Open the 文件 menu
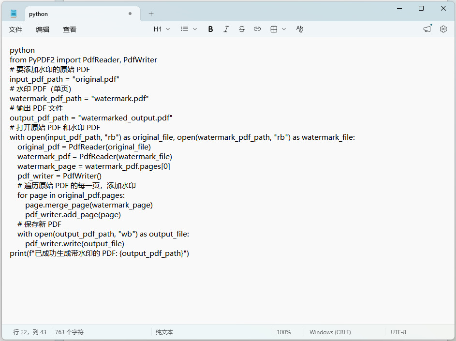The width and height of the screenshot is (456, 341). (x=15, y=30)
